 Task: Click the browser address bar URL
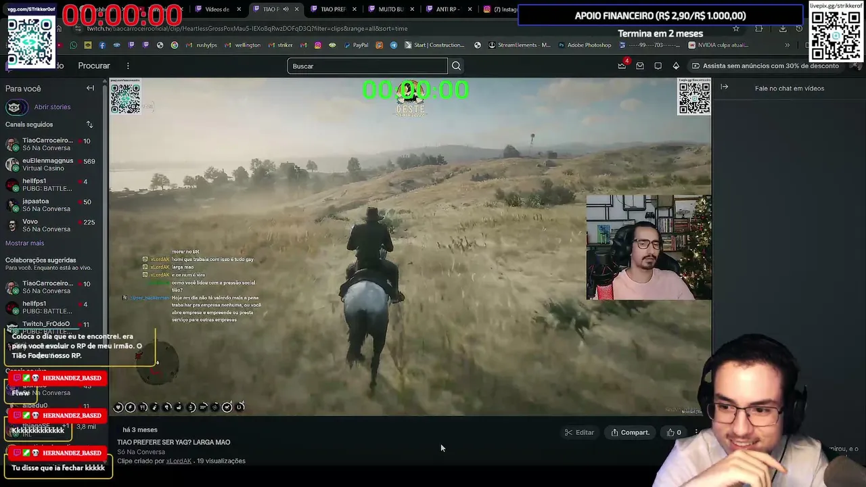(247, 28)
